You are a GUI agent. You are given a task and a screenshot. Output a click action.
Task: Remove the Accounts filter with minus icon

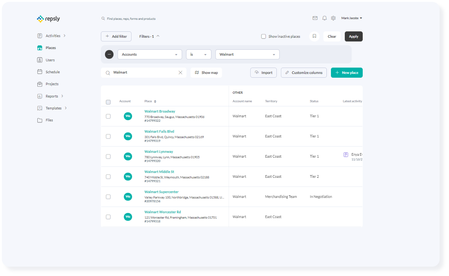click(x=109, y=54)
